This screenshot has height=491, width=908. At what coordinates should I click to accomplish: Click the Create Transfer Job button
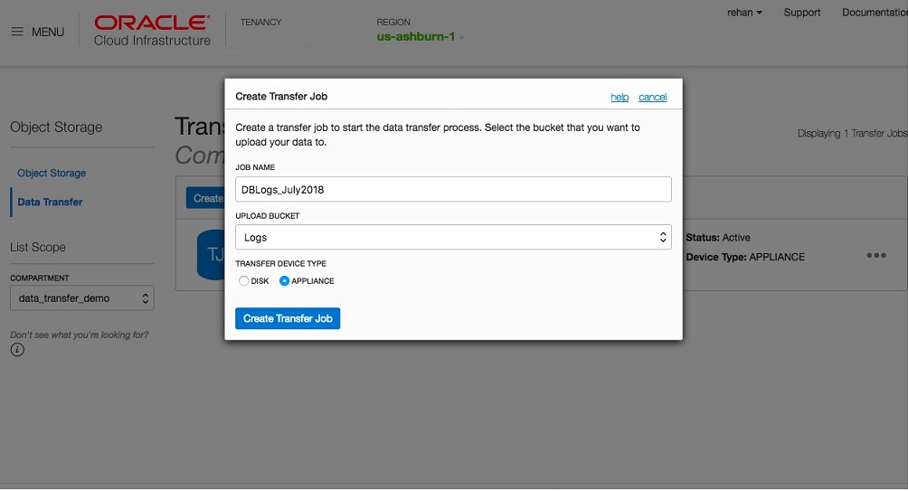[x=288, y=318]
